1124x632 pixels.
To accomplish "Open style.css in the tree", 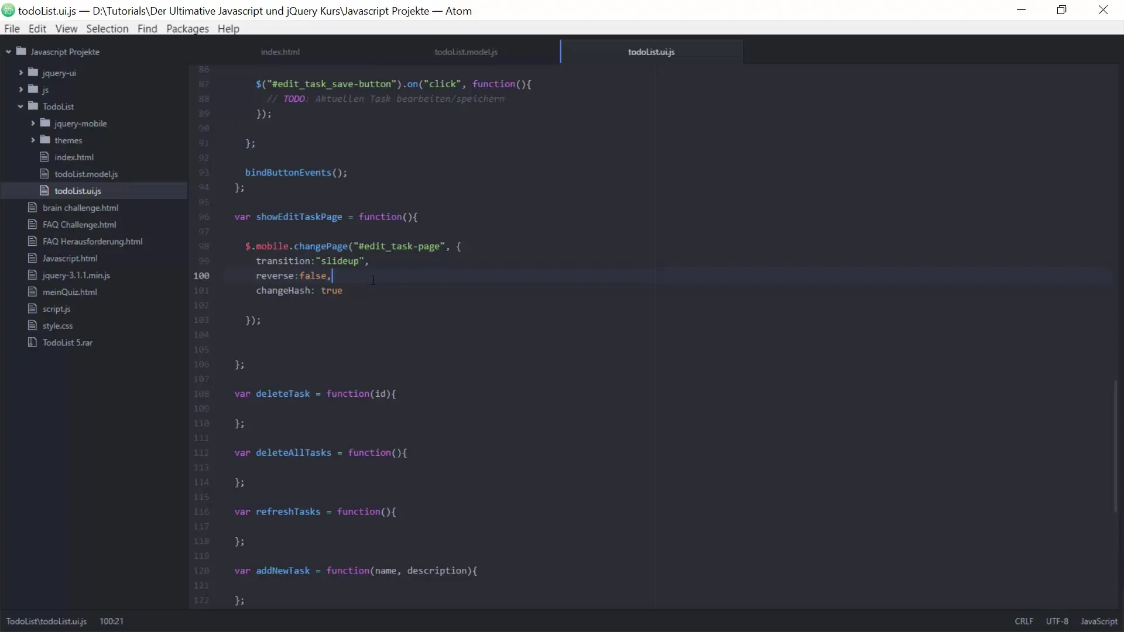I will coord(57,326).
